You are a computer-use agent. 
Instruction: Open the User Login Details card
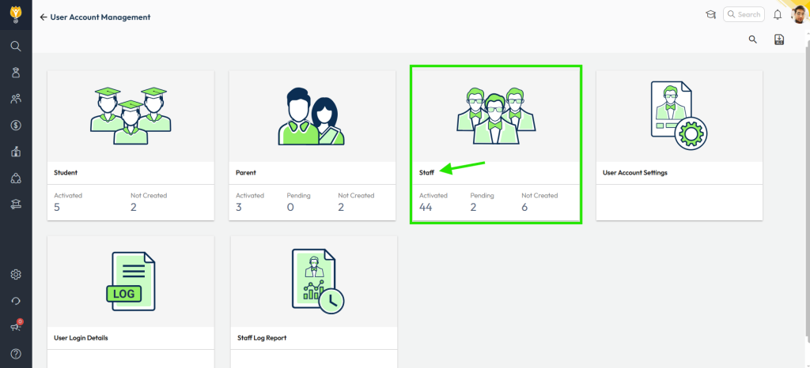click(131, 302)
